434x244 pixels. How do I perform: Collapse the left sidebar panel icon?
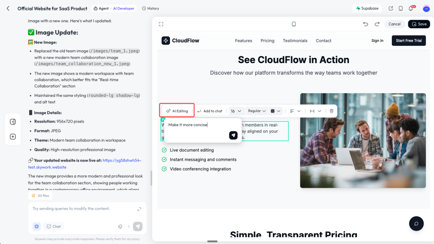[x=13, y=122]
